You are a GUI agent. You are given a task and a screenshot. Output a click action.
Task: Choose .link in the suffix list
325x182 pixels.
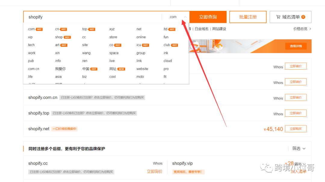pyautogui.click(x=139, y=61)
